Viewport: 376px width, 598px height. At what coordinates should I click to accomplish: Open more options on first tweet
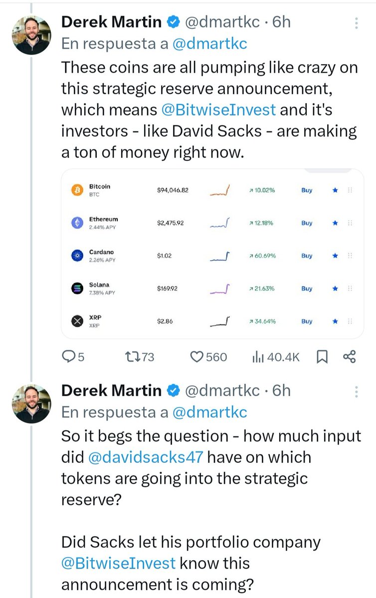(x=356, y=22)
